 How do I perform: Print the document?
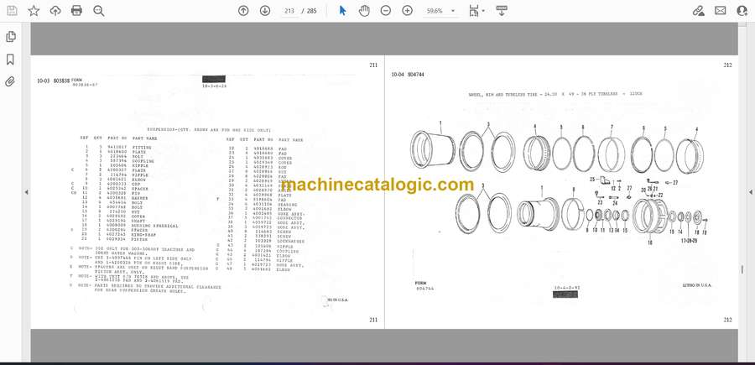(76, 11)
